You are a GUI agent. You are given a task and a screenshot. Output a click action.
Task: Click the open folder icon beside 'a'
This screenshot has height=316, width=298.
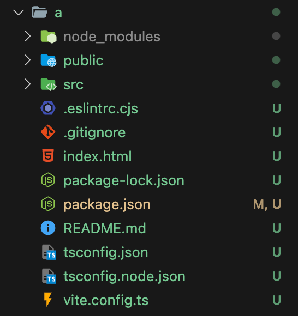coord(40,12)
